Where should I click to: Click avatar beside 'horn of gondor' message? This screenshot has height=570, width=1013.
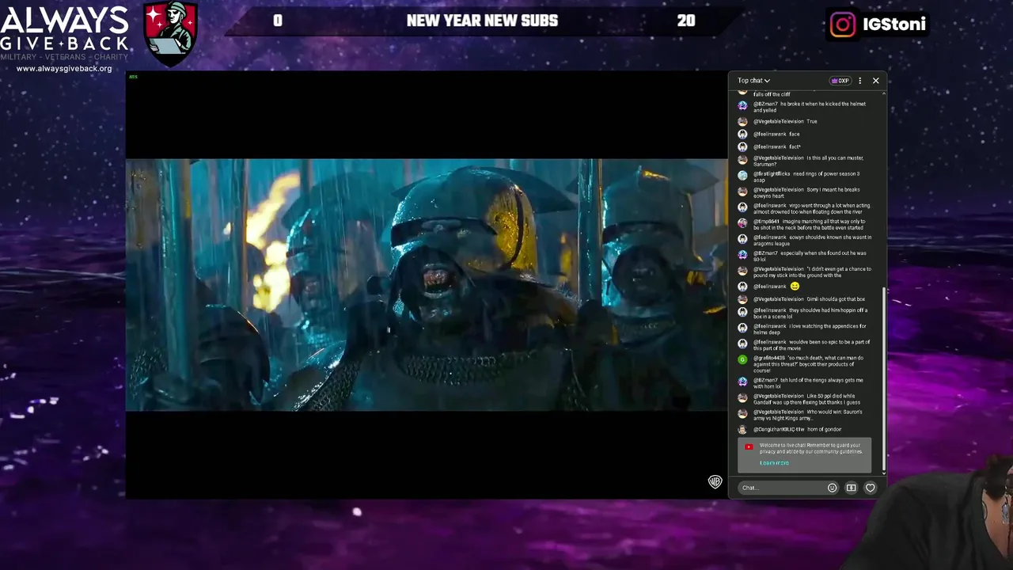pyautogui.click(x=742, y=429)
